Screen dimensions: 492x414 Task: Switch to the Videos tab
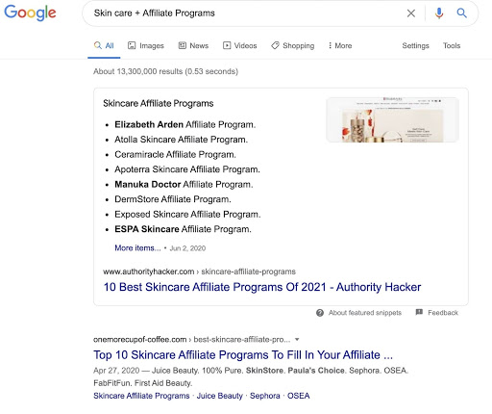point(240,46)
